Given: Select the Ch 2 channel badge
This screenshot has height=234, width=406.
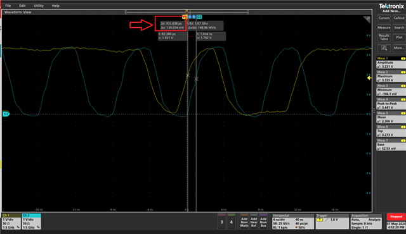Looking at the screenshot, I should pos(31,221).
